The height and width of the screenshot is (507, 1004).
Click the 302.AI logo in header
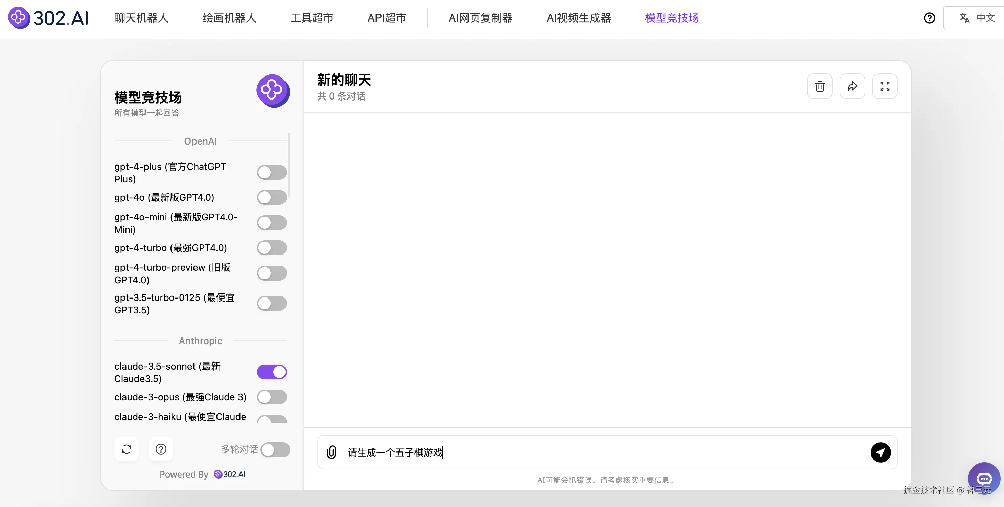[49, 18]
